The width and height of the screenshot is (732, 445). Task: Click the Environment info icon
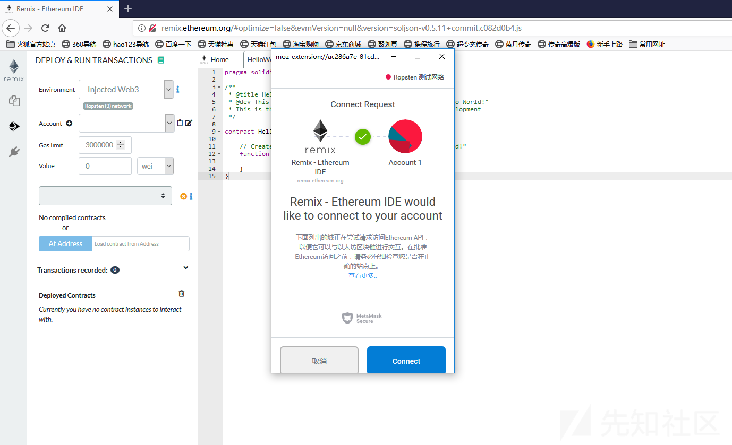tap(177, 89)
